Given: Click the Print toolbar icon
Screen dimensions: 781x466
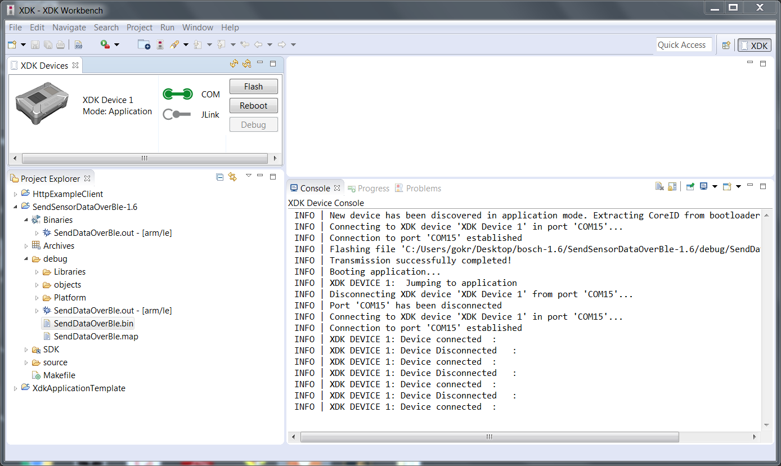Looking at the screenshot, I should pos(60,44).
